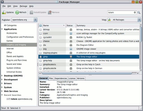Open the View menu
Image resolution: width=143 pixels, height=111 pixels.
[15, 6]
